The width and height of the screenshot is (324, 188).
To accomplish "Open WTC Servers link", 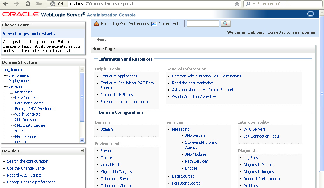I will [254, 129].
